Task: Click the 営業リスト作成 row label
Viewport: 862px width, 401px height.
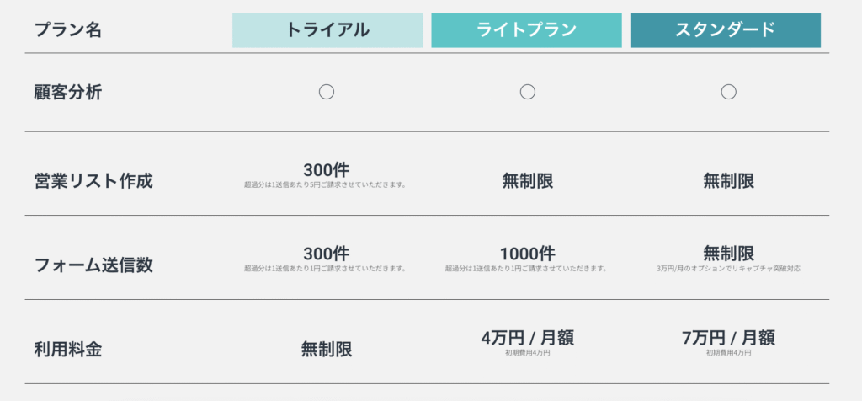Action: (93, 181)
